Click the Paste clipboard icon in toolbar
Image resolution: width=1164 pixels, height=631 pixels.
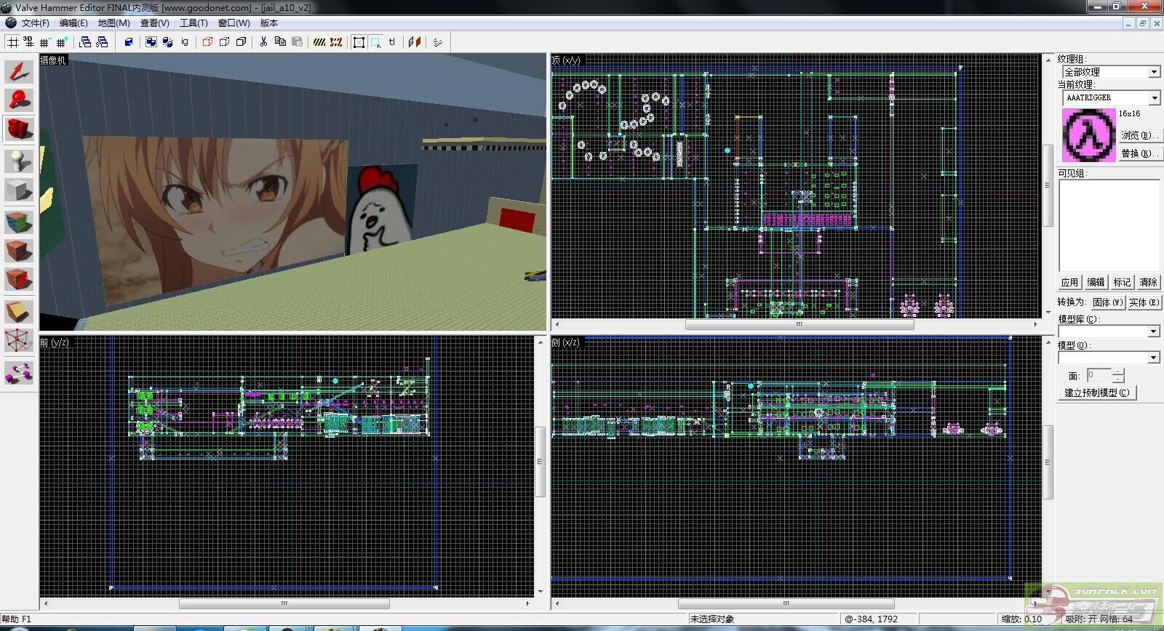pyautogui.click(x=297, y=42)
